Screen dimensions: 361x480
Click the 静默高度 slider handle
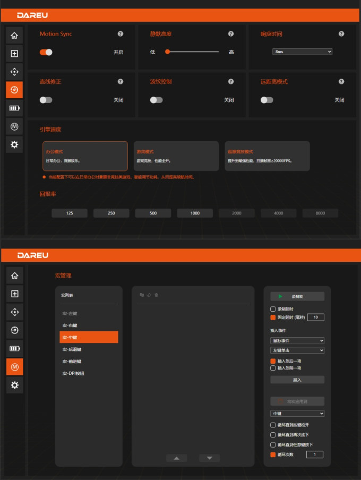coord(167,52)
